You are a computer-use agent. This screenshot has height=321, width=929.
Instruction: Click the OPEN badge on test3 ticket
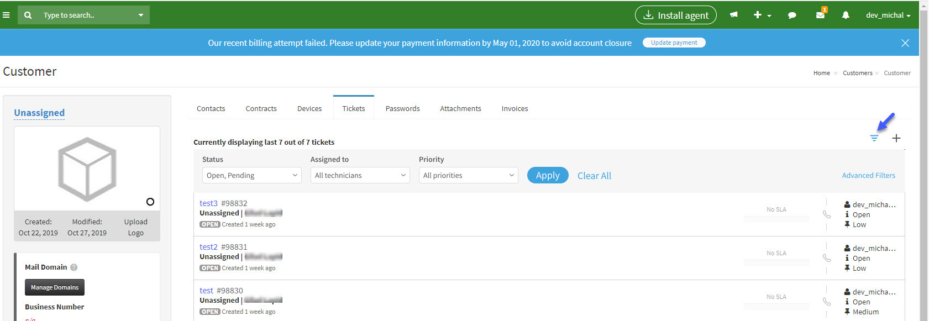210,224
